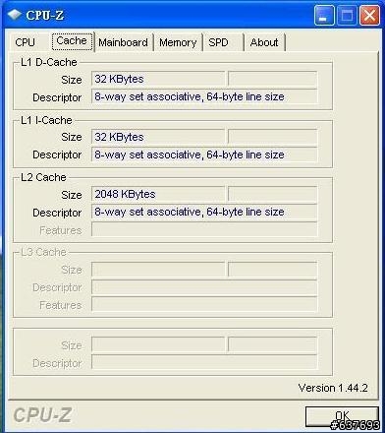
Task: Click the L3 Cache size empty field
Action: click(x=158, y=270)
